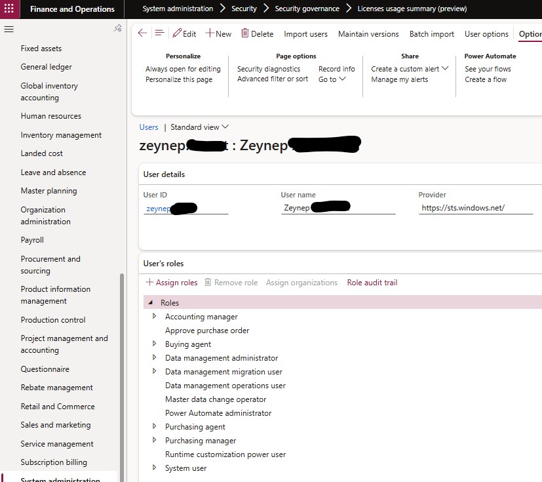Open the User options menu
Screen dimensions: 542x482
[x=486, y=34]
